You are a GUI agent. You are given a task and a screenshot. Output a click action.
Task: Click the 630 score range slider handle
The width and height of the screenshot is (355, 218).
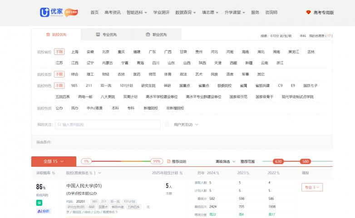tap(278, 161)
